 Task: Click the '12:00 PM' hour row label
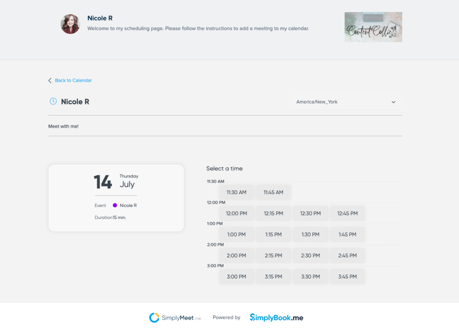tap(216, 203)
